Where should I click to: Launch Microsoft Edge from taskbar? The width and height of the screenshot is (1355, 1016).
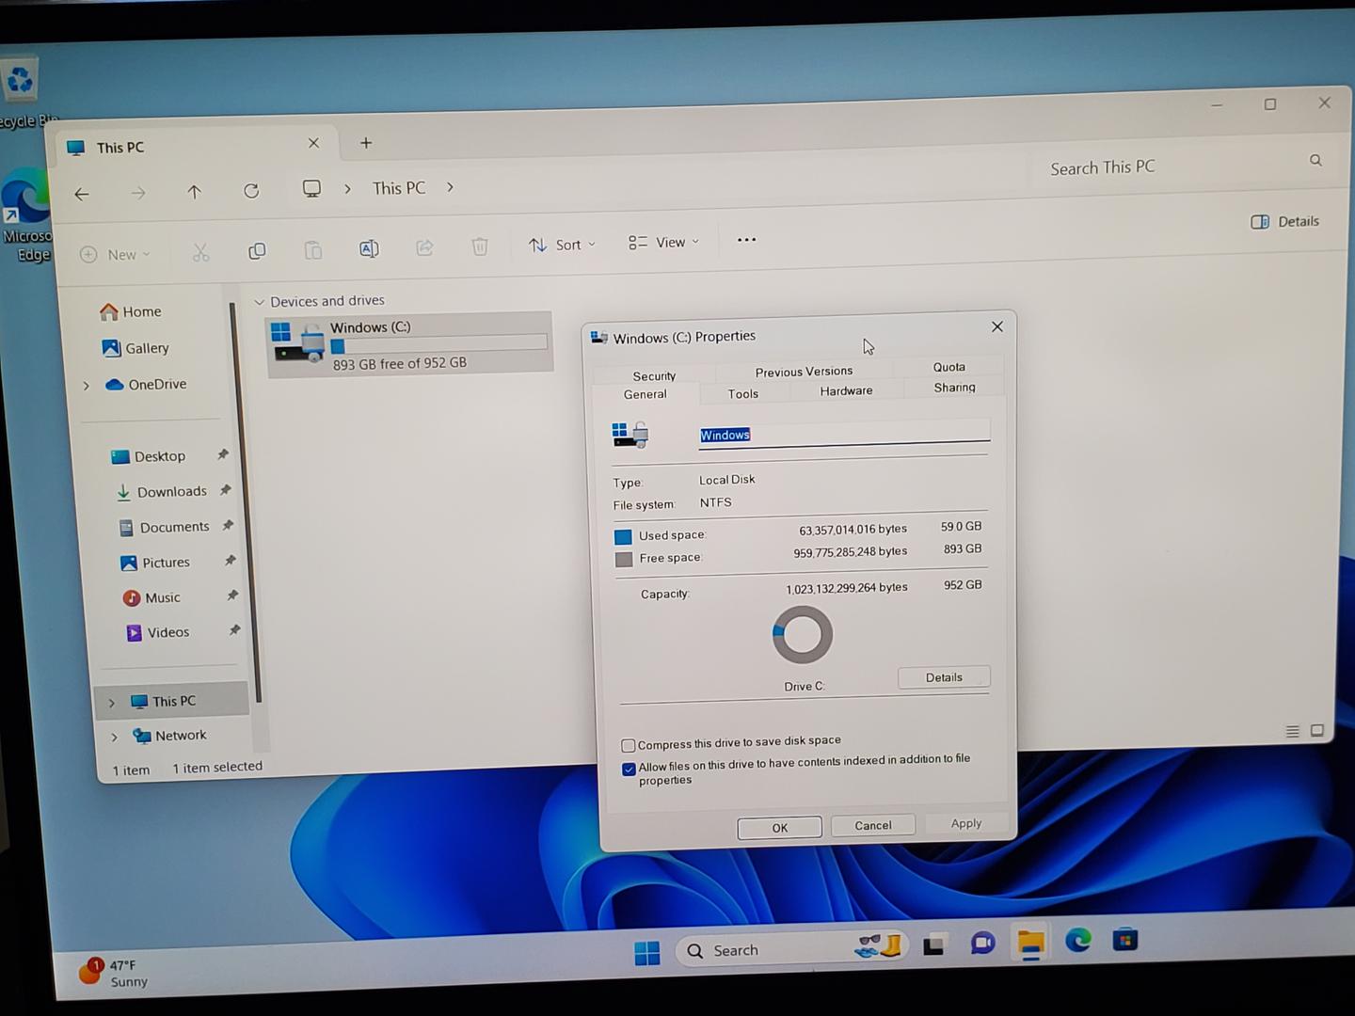click(1078, 940)
